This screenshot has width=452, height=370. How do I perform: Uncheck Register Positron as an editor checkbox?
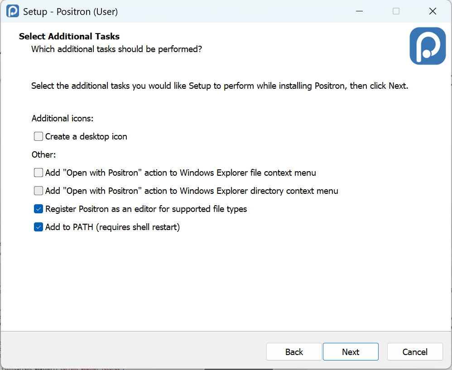[38, 209]
